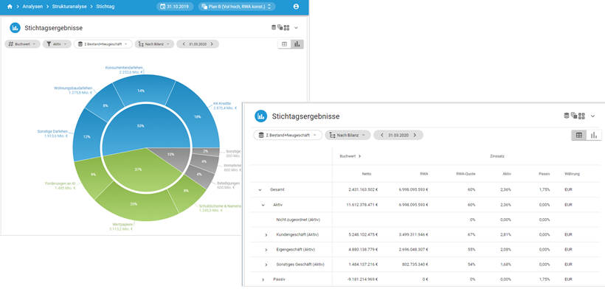
Task: Open the Aktiv filter dropdown
Action: click(x=57, y=44)
